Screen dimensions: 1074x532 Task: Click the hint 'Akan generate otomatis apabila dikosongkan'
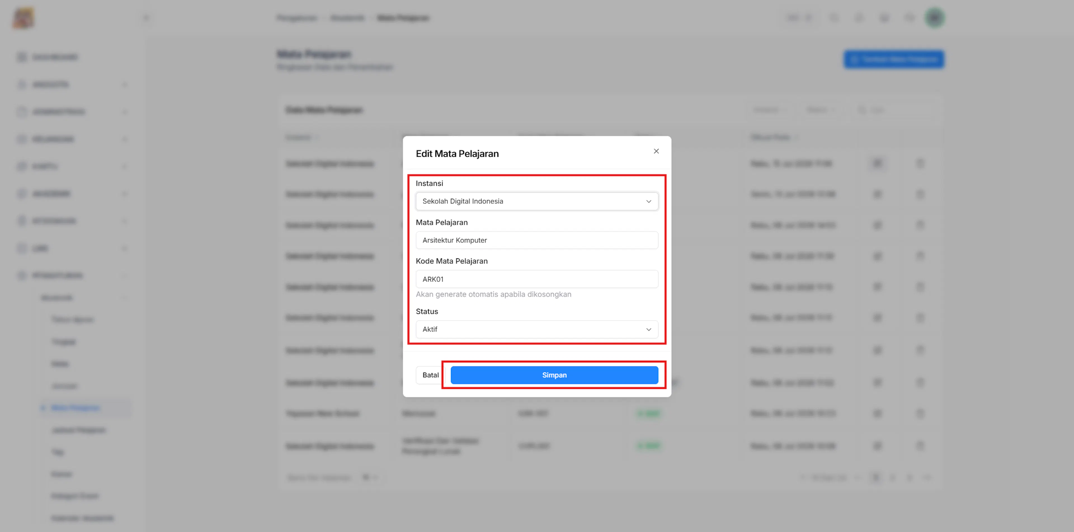pos(493,294)
